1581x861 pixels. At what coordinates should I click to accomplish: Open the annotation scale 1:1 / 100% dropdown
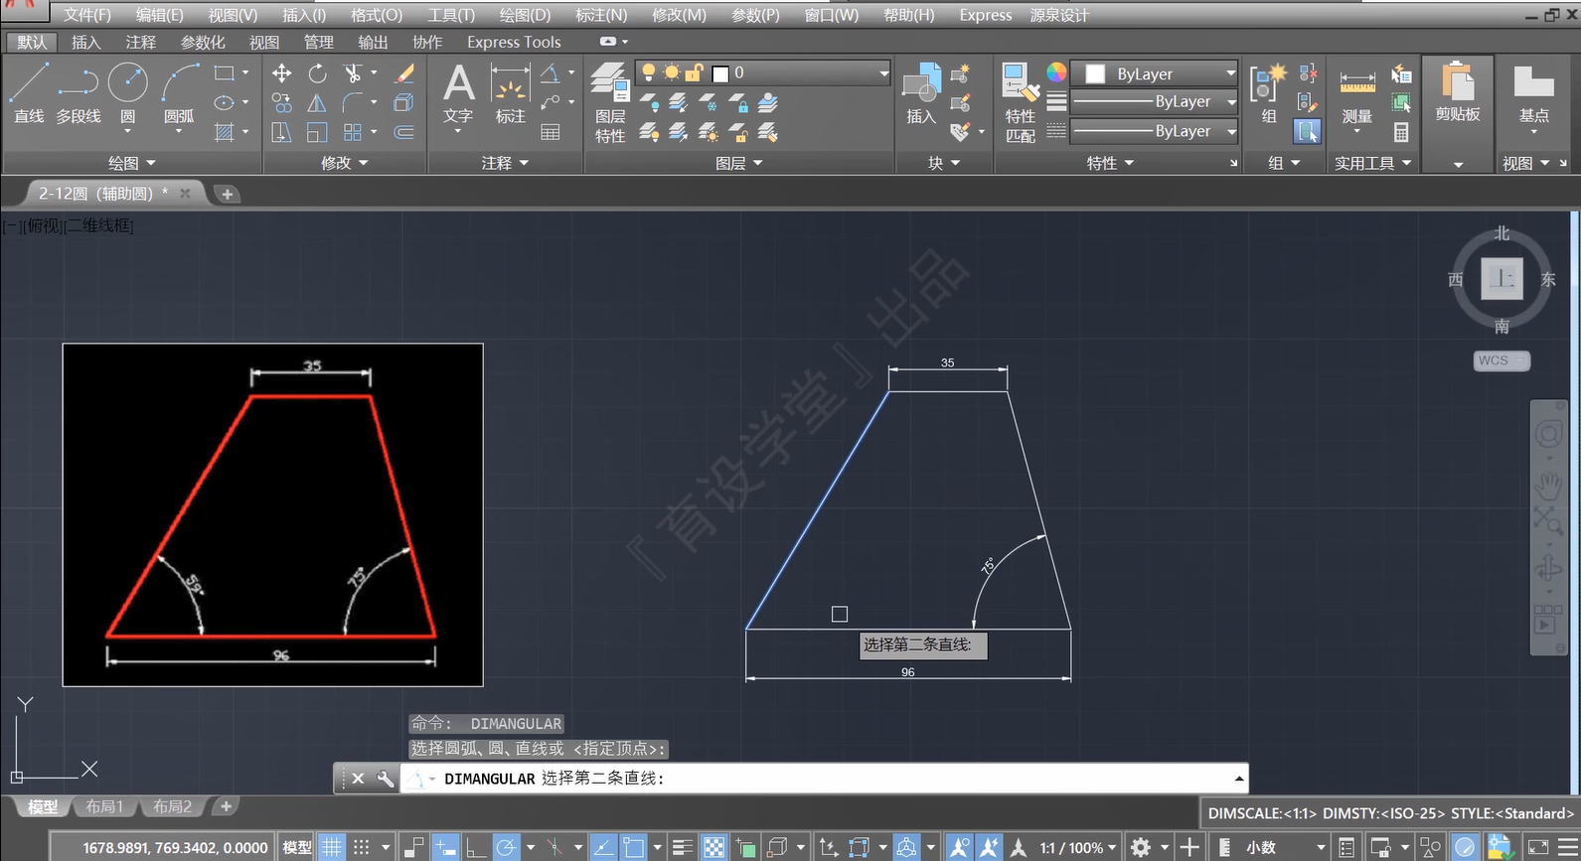click(x=1078, y=847)
